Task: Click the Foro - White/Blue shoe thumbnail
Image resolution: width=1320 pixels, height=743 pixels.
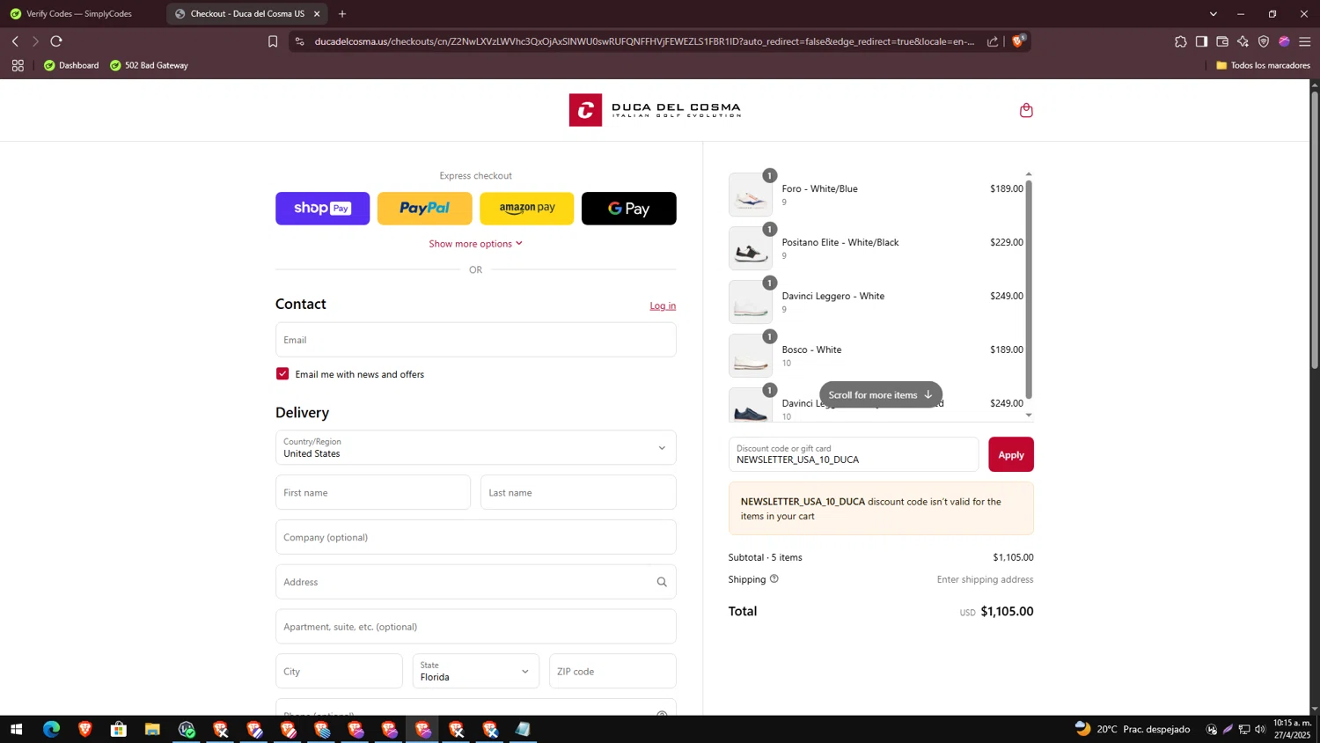Action: point(751,195)
